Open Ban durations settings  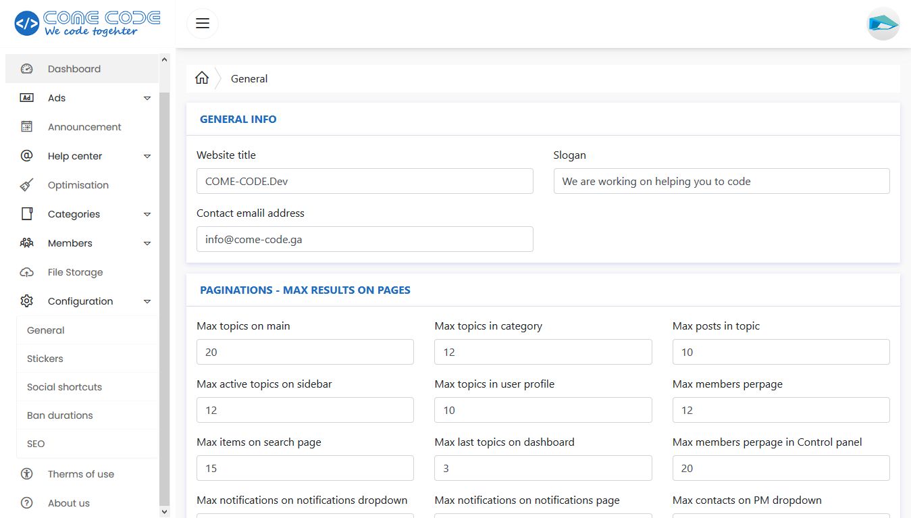(x=60, y=415)
